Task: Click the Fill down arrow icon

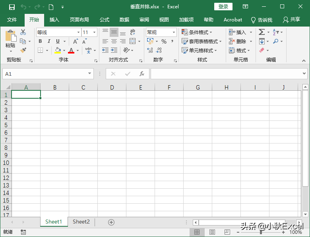Action: (x=262, y=41)
